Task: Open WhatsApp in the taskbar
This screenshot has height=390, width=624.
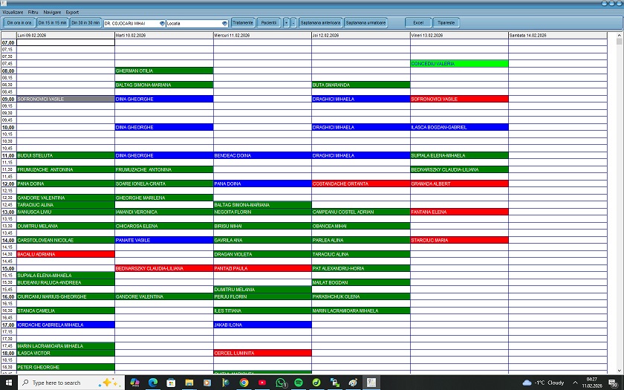Action: [281, 383]
